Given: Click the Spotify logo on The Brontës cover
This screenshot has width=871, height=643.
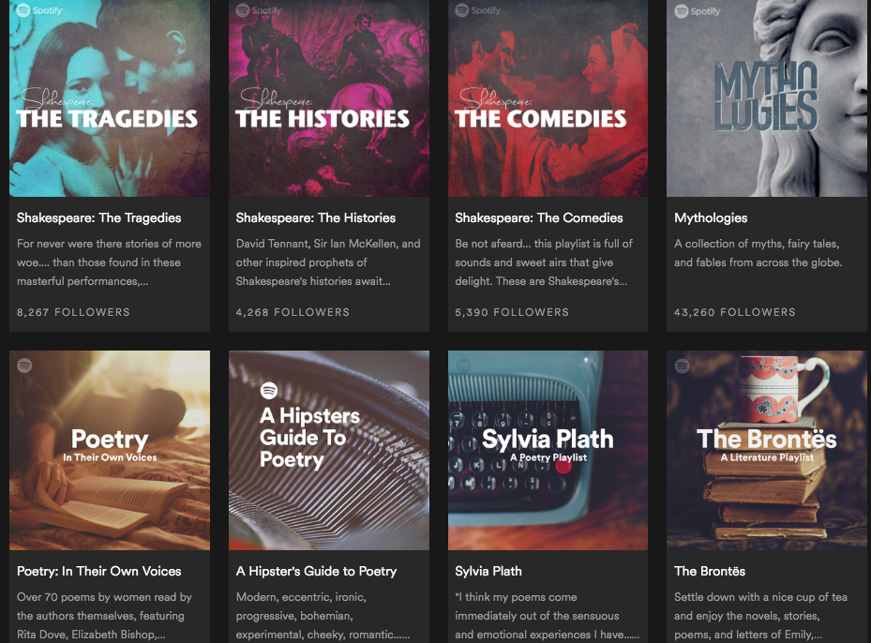Looking at the screenshot, I should point(683,365).
